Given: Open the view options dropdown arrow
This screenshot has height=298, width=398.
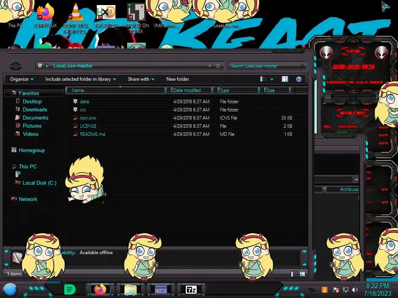Looking at the screenshot, I should point(272,79).
